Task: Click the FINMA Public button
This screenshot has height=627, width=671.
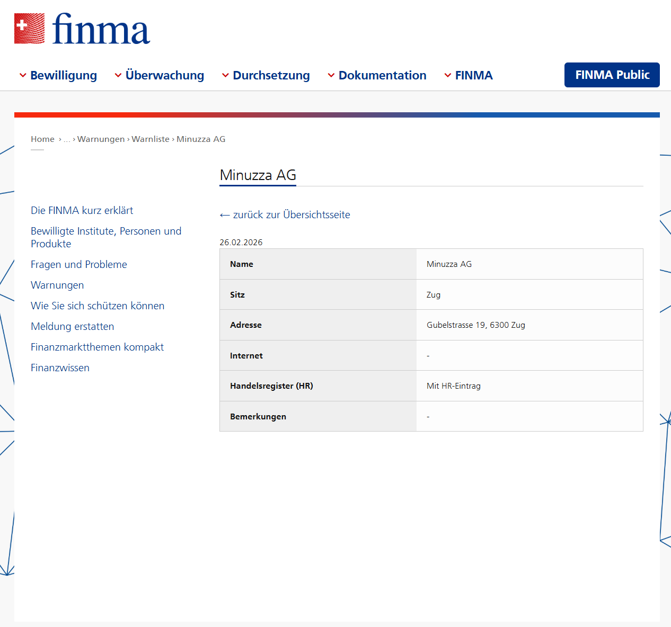Action: point(612,75)
